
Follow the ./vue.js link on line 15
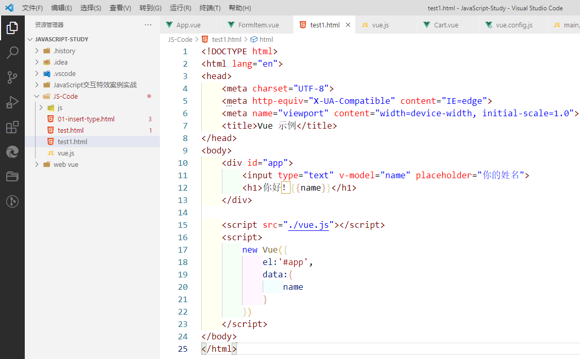click(309, 225)
